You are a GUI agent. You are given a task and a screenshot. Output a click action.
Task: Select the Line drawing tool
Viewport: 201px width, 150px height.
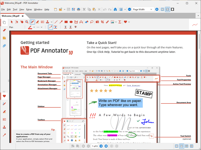[56, 22]
